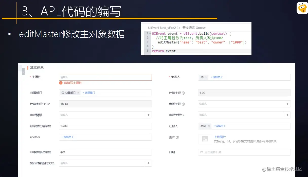
Task: Remove the 09 tag in 负责人
Action: [206, 77]
